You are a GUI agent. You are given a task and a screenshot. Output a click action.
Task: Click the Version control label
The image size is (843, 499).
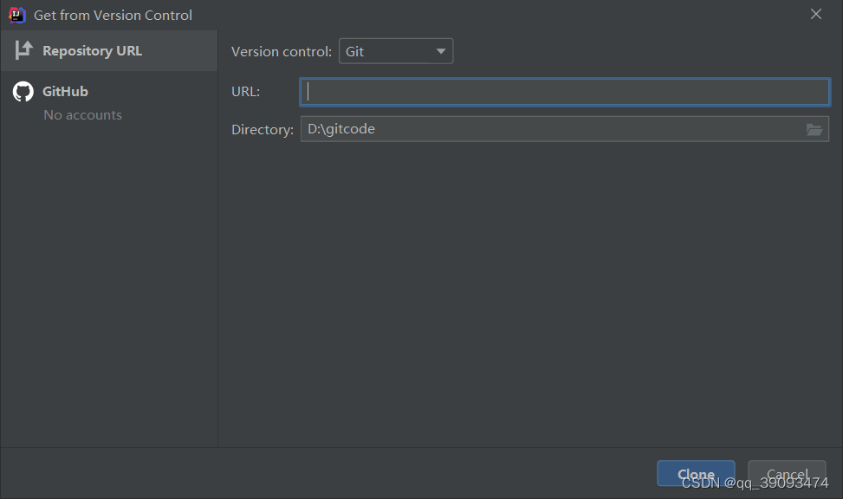pos(282,52)
